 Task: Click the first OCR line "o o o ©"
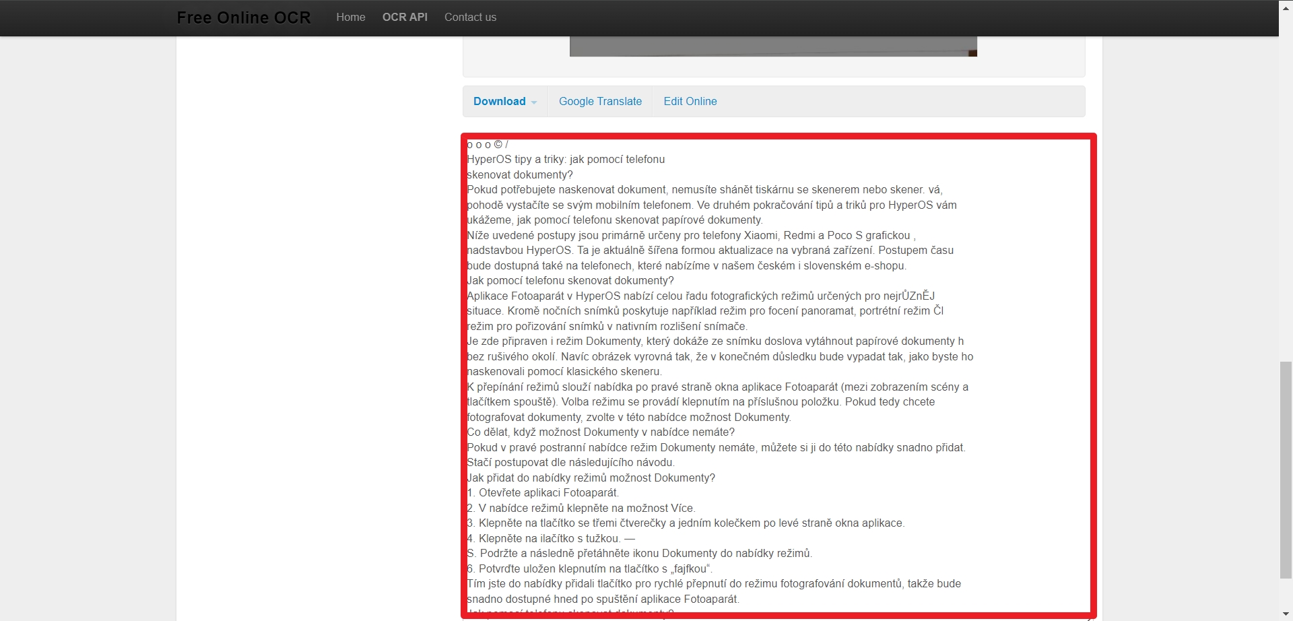pyautogui.click(x=487, y=145)
